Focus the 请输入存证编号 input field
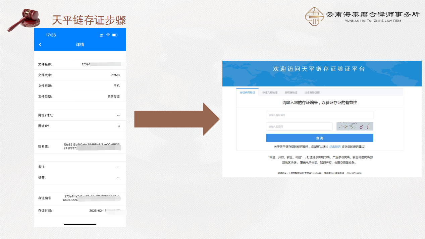The width and height of the screenshot is (425, 239). click(x=319, y=115)
